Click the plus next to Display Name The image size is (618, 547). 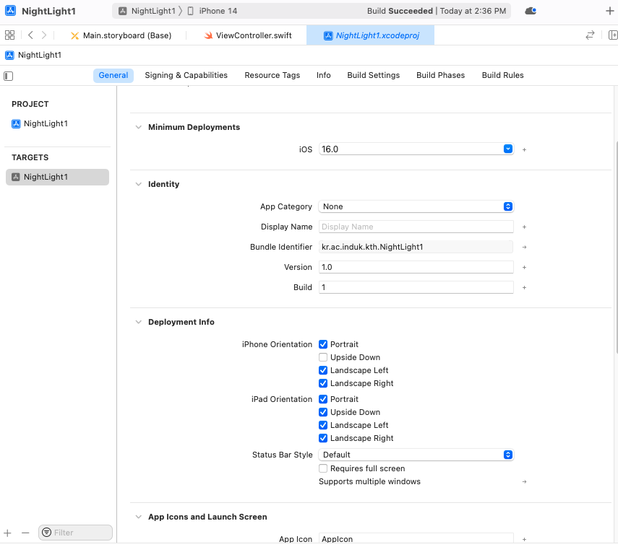click(524, 227)
